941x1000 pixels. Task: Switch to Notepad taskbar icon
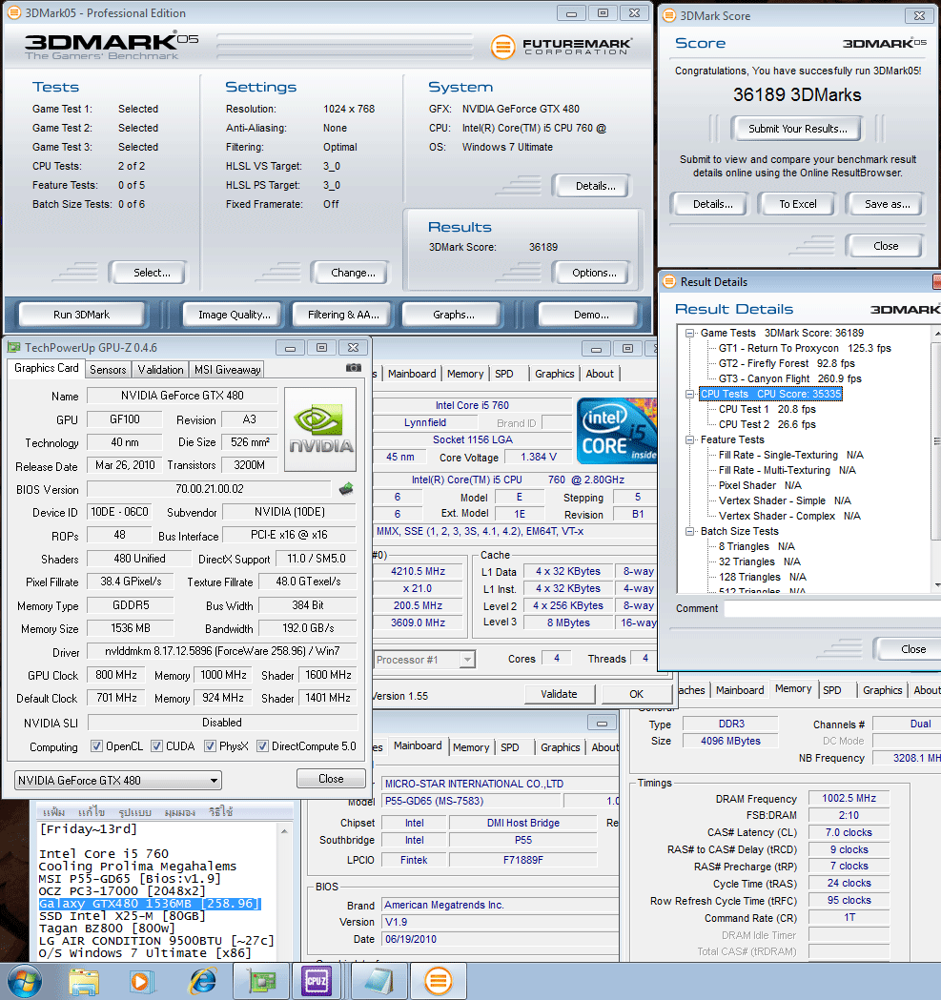378,982
